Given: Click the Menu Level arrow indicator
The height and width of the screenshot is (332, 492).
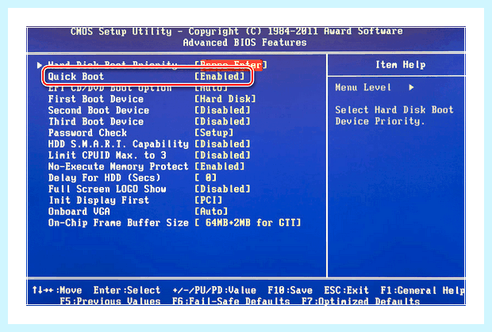Looking at the screenshot, I should tap(411, 87).
